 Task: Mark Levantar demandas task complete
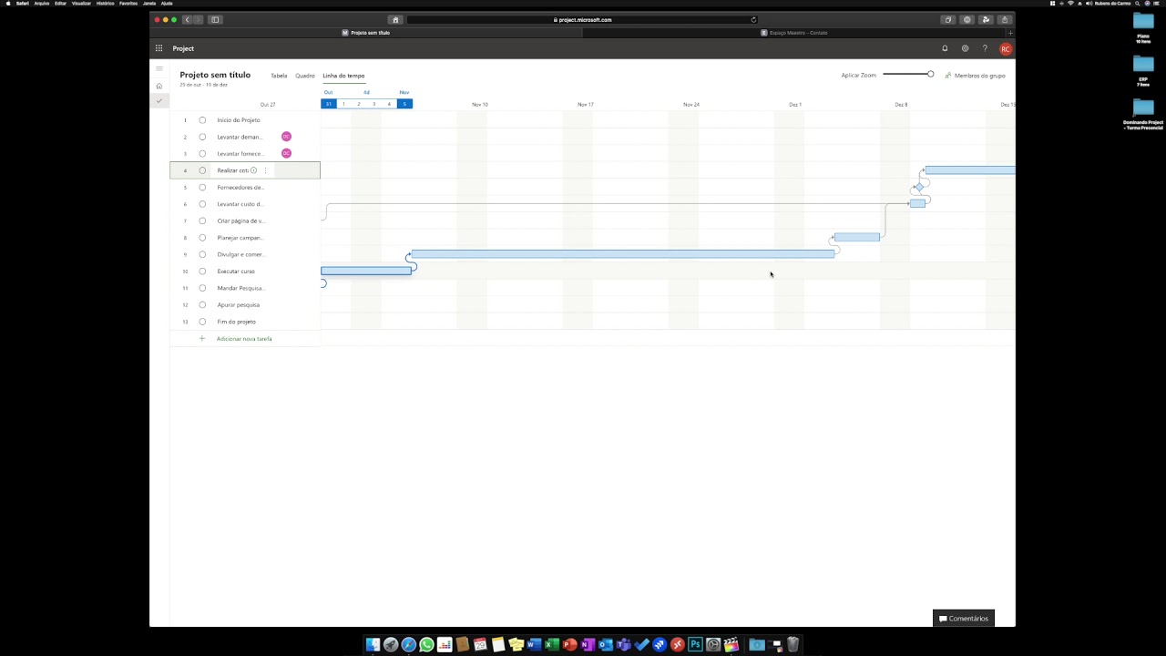coord(202,137)
